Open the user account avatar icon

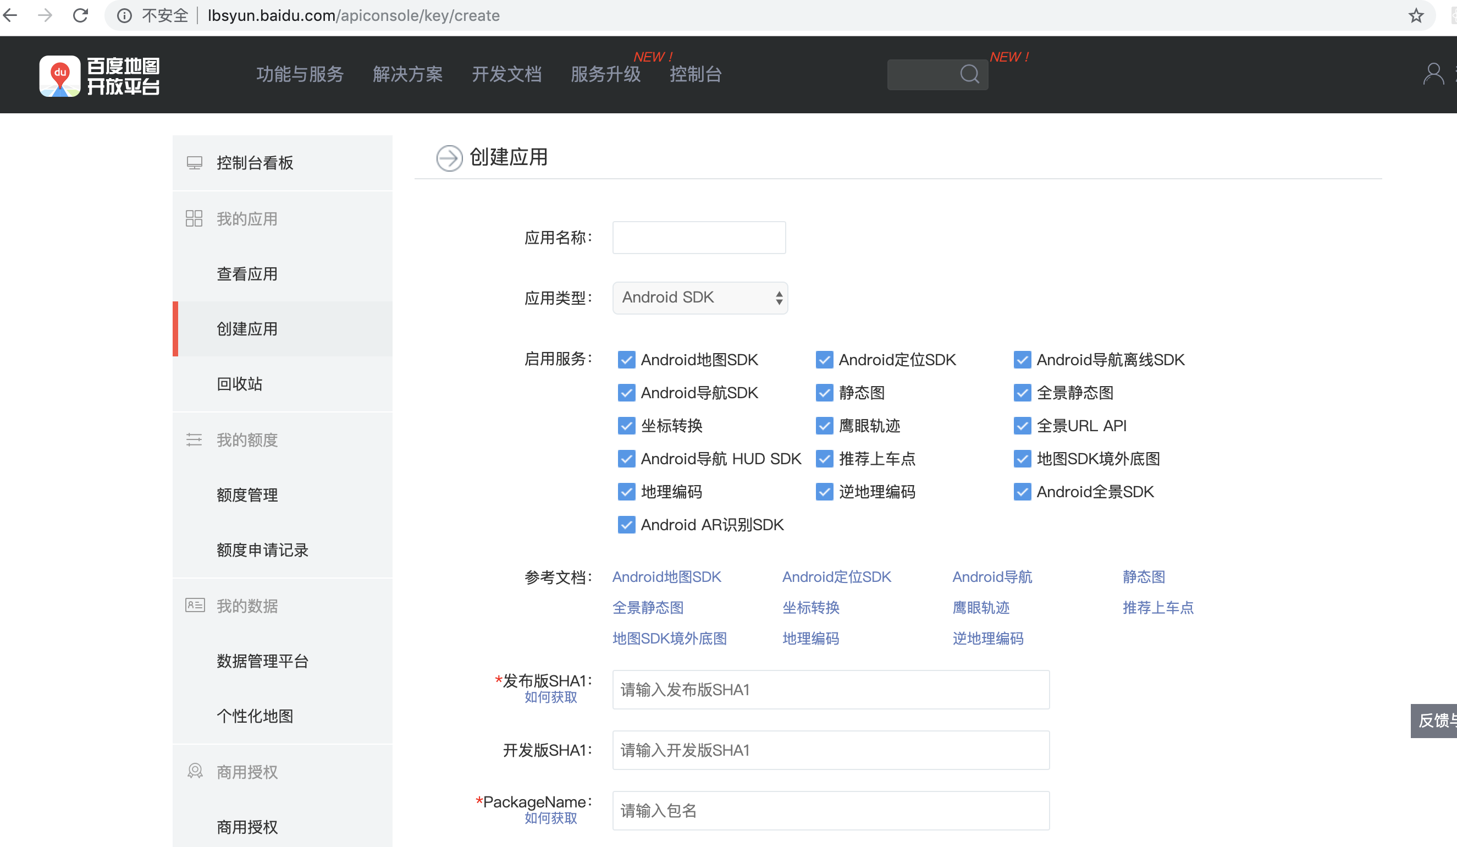[x=1433, y=74]
